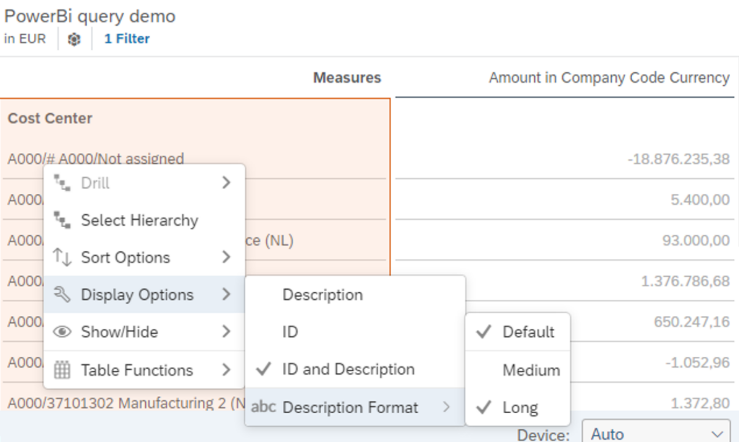Open Description Format submenu entry
Image resolution: width=739 pixels, height=442 pixels.
click(355, 407)
